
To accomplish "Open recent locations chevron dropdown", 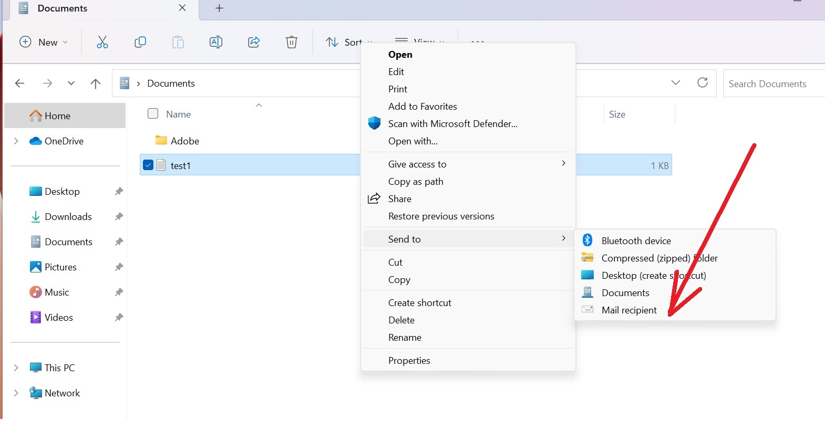I will tap(71, 83).
